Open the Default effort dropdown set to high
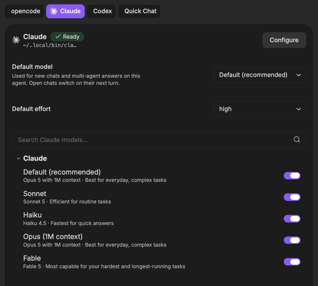This screenshot has width=318, height=286. (260, 109)
